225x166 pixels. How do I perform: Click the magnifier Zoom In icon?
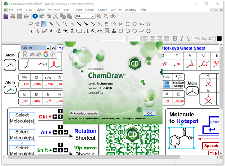(x=99, y=16)
